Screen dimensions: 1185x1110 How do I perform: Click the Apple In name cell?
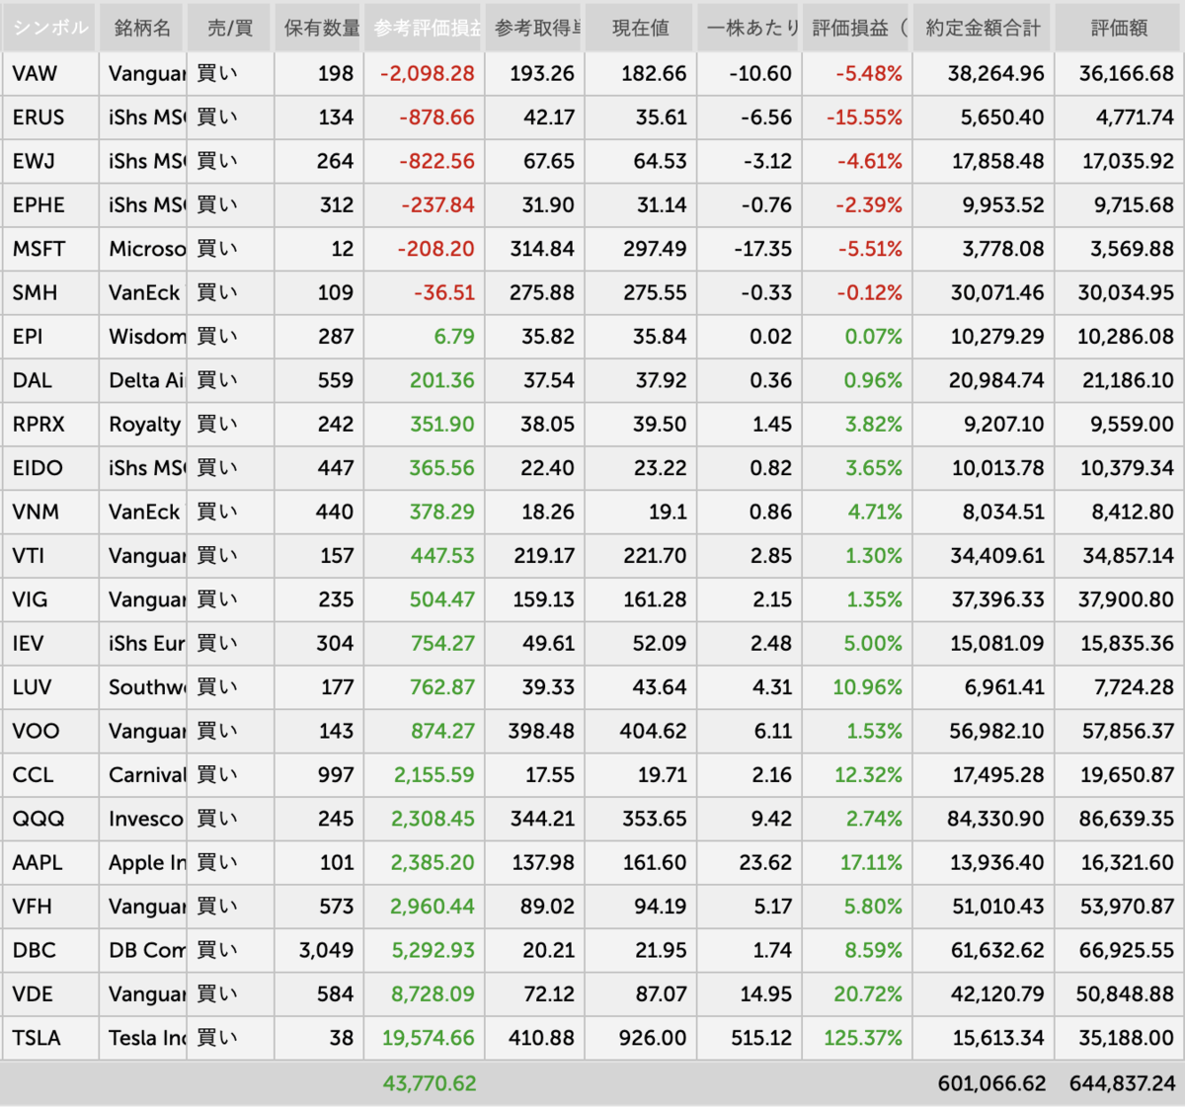pyautogui.click(x=142, y=863)
